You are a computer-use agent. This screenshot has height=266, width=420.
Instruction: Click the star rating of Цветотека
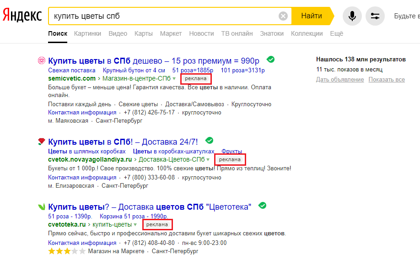pyautogui.click(x=66, y=251)
